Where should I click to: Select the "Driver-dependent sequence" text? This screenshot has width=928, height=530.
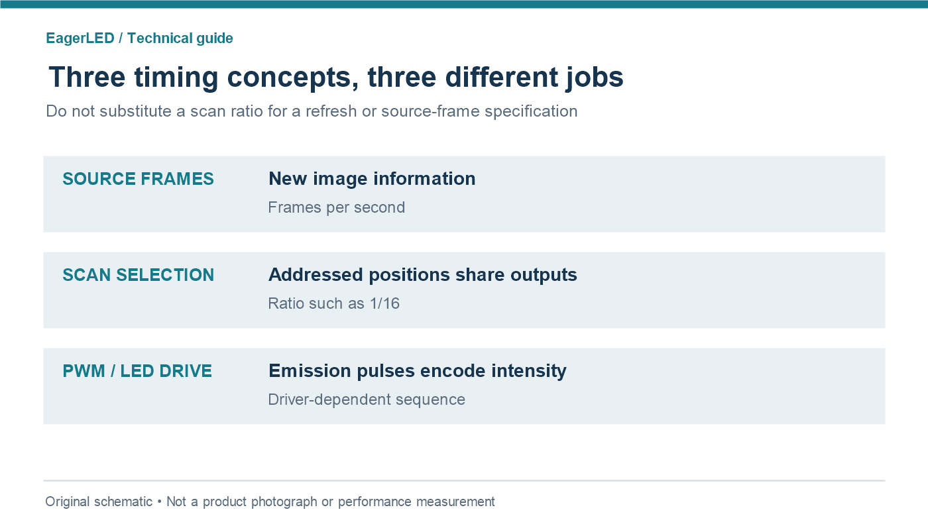click(367, 399)
